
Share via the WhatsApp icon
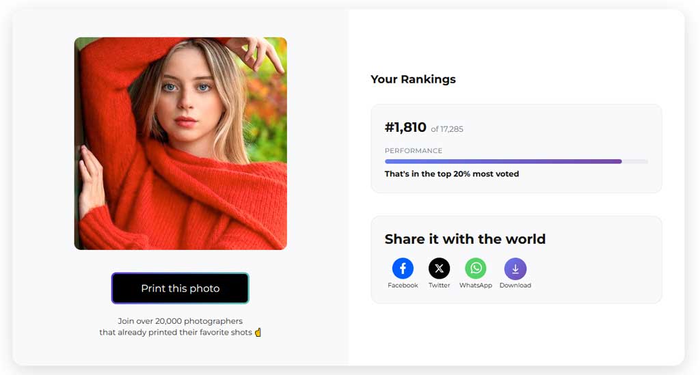click(x=475, y=268)
